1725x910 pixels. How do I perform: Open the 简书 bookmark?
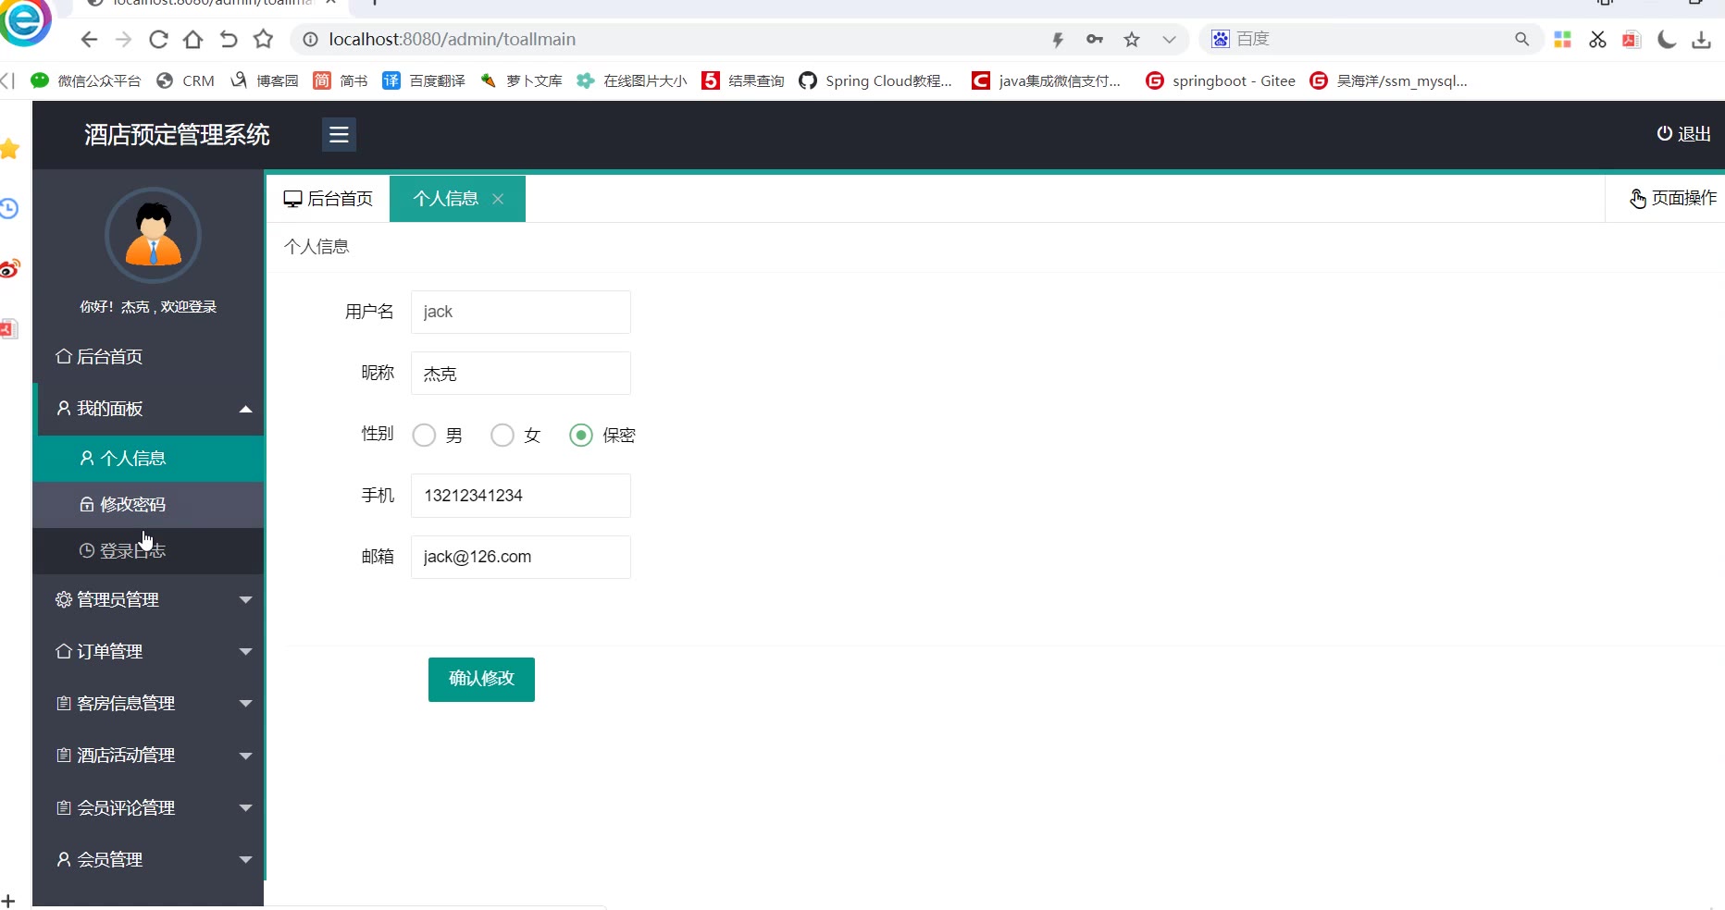click(x=341, y=81)
